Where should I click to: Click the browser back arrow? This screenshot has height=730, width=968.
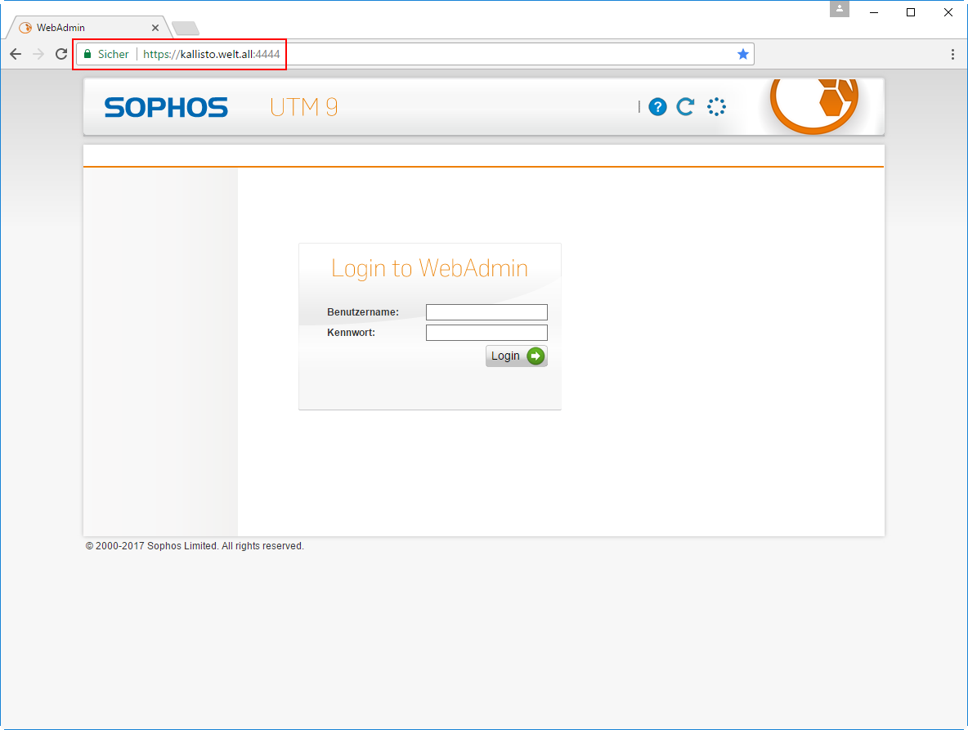16,54
